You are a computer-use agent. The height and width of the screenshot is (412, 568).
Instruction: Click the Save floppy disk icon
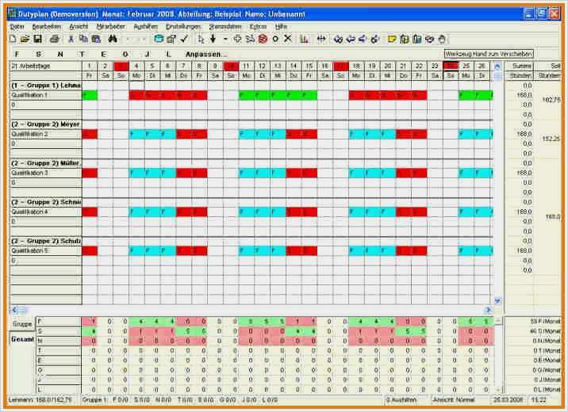(37, 39)
